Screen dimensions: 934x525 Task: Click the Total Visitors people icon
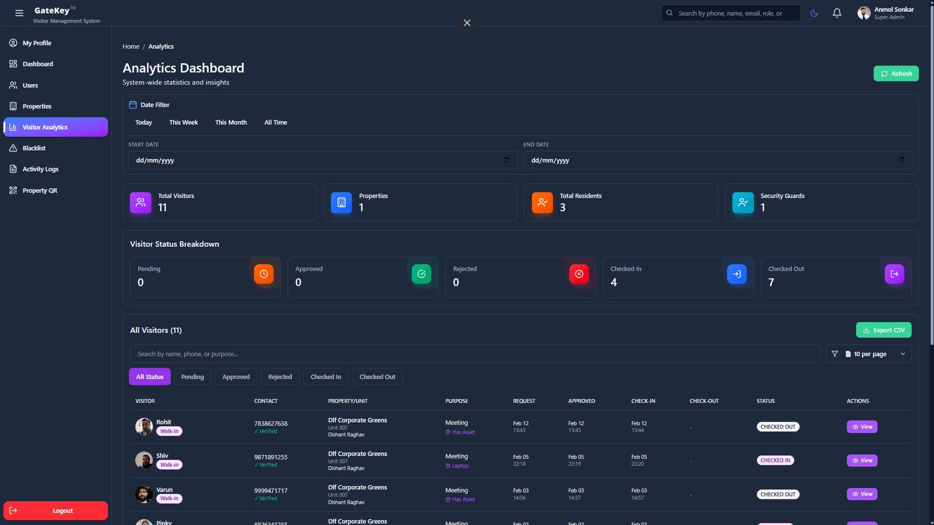[141, 202]
